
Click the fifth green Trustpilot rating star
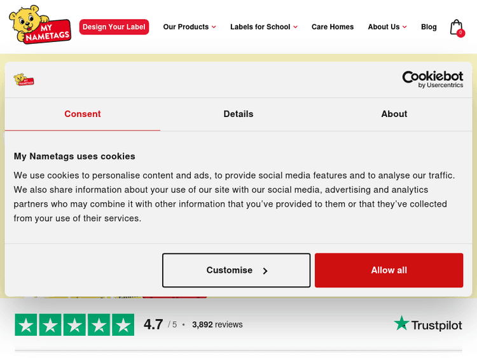[123, 325]
